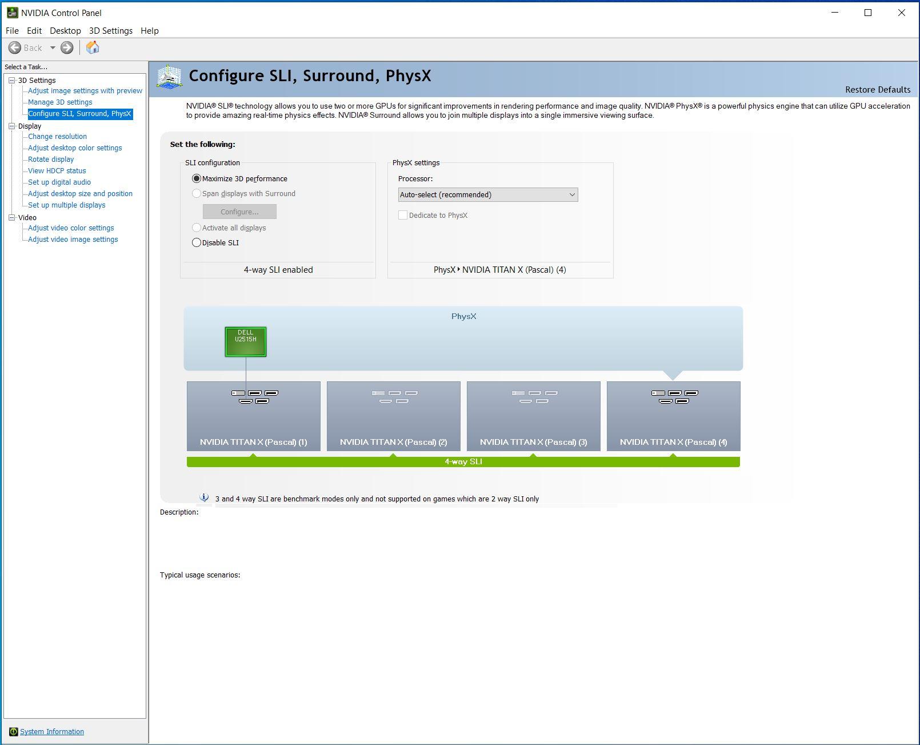Open Rotate display page
This screenshot has width=920, height=745.
coord(51,160)
